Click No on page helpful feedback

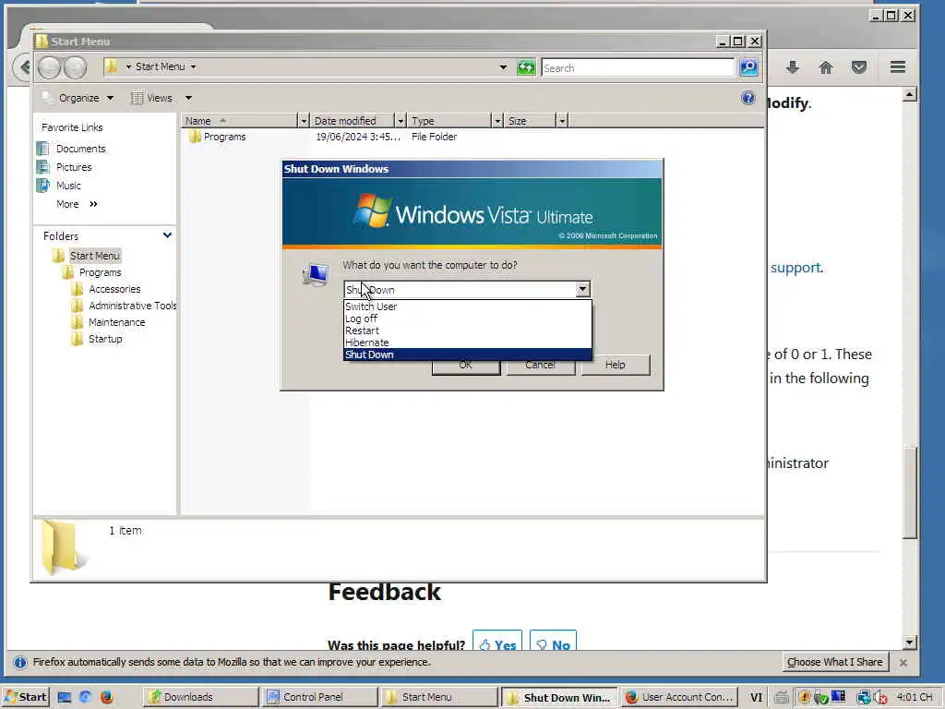554,643
